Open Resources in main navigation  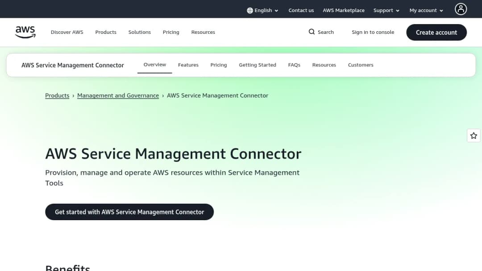tap(203, 32)
